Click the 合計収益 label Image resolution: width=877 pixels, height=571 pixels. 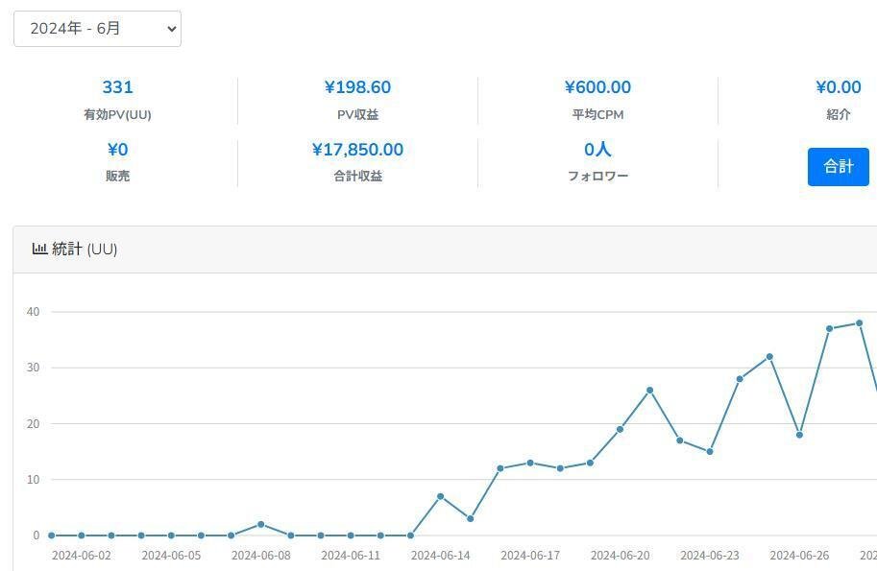click(357, 176)
